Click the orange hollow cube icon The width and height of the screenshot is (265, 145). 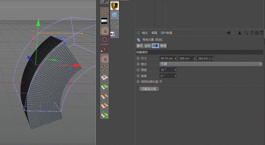pyautogui.click(x=115, y=6)
